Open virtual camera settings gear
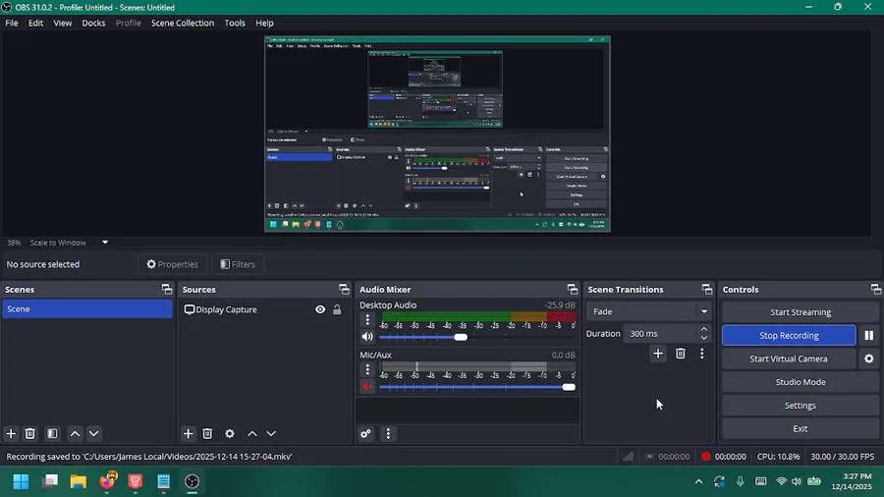 pyautogui.click(x=869, y=359)
